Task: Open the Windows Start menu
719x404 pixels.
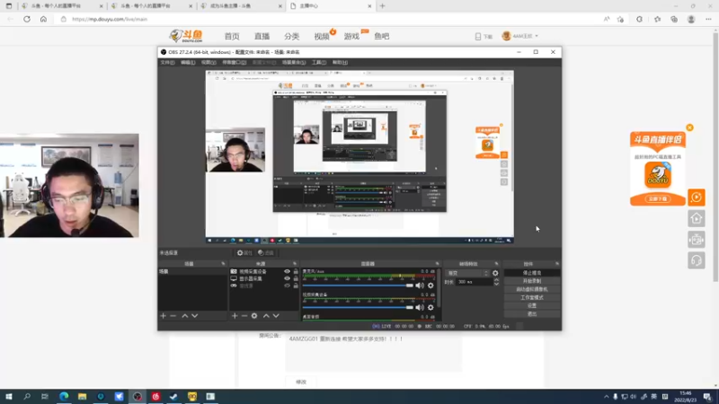Action: pyautogui.click(x=9, y=396)
